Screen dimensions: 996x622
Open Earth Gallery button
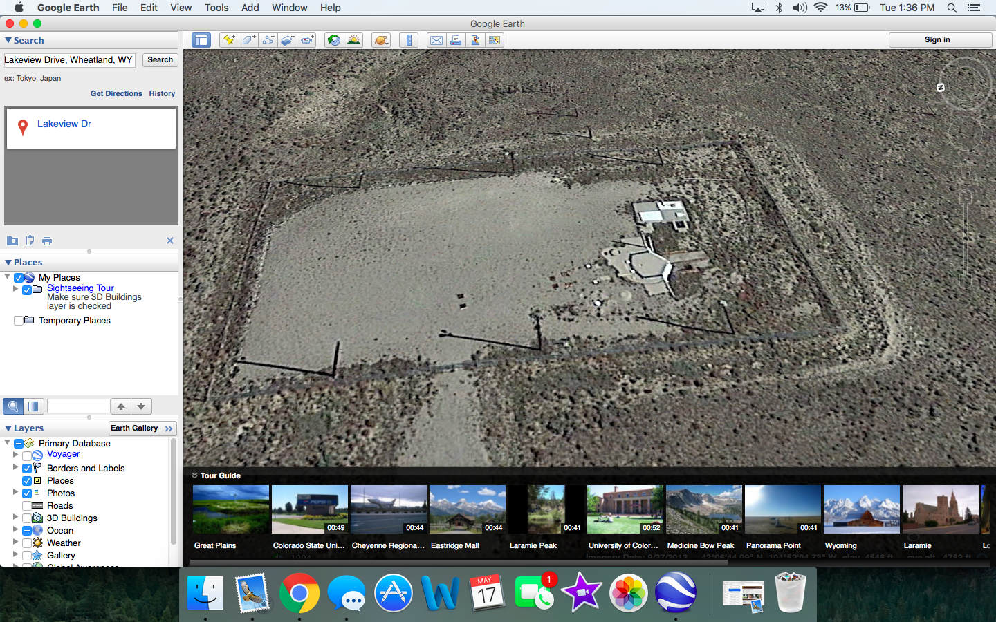click(142, 428)
